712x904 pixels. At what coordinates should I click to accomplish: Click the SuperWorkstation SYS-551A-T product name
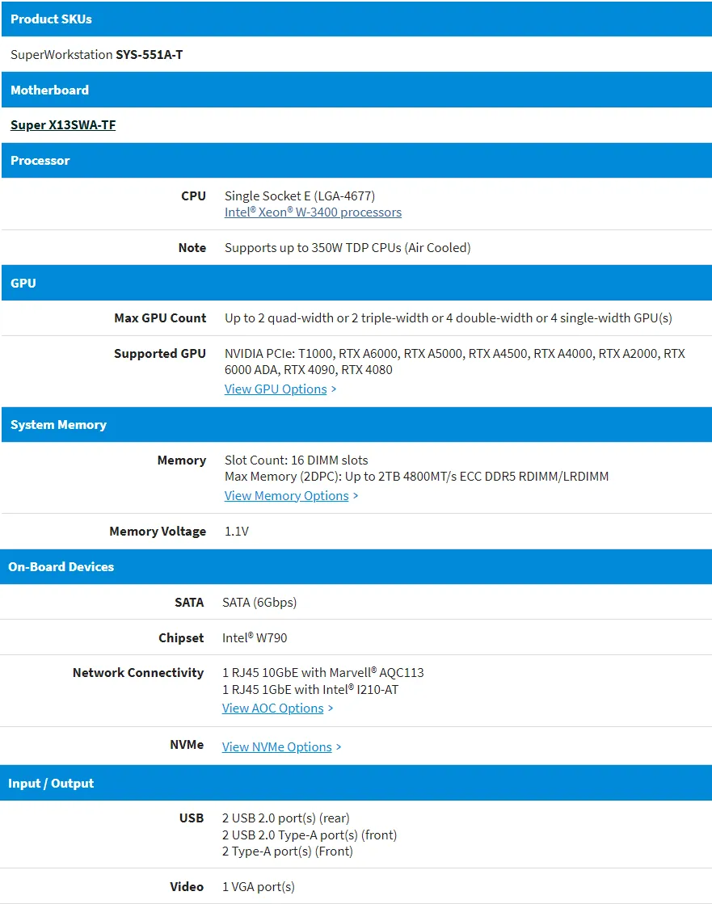pyautogui.click(x=97, y=55)
